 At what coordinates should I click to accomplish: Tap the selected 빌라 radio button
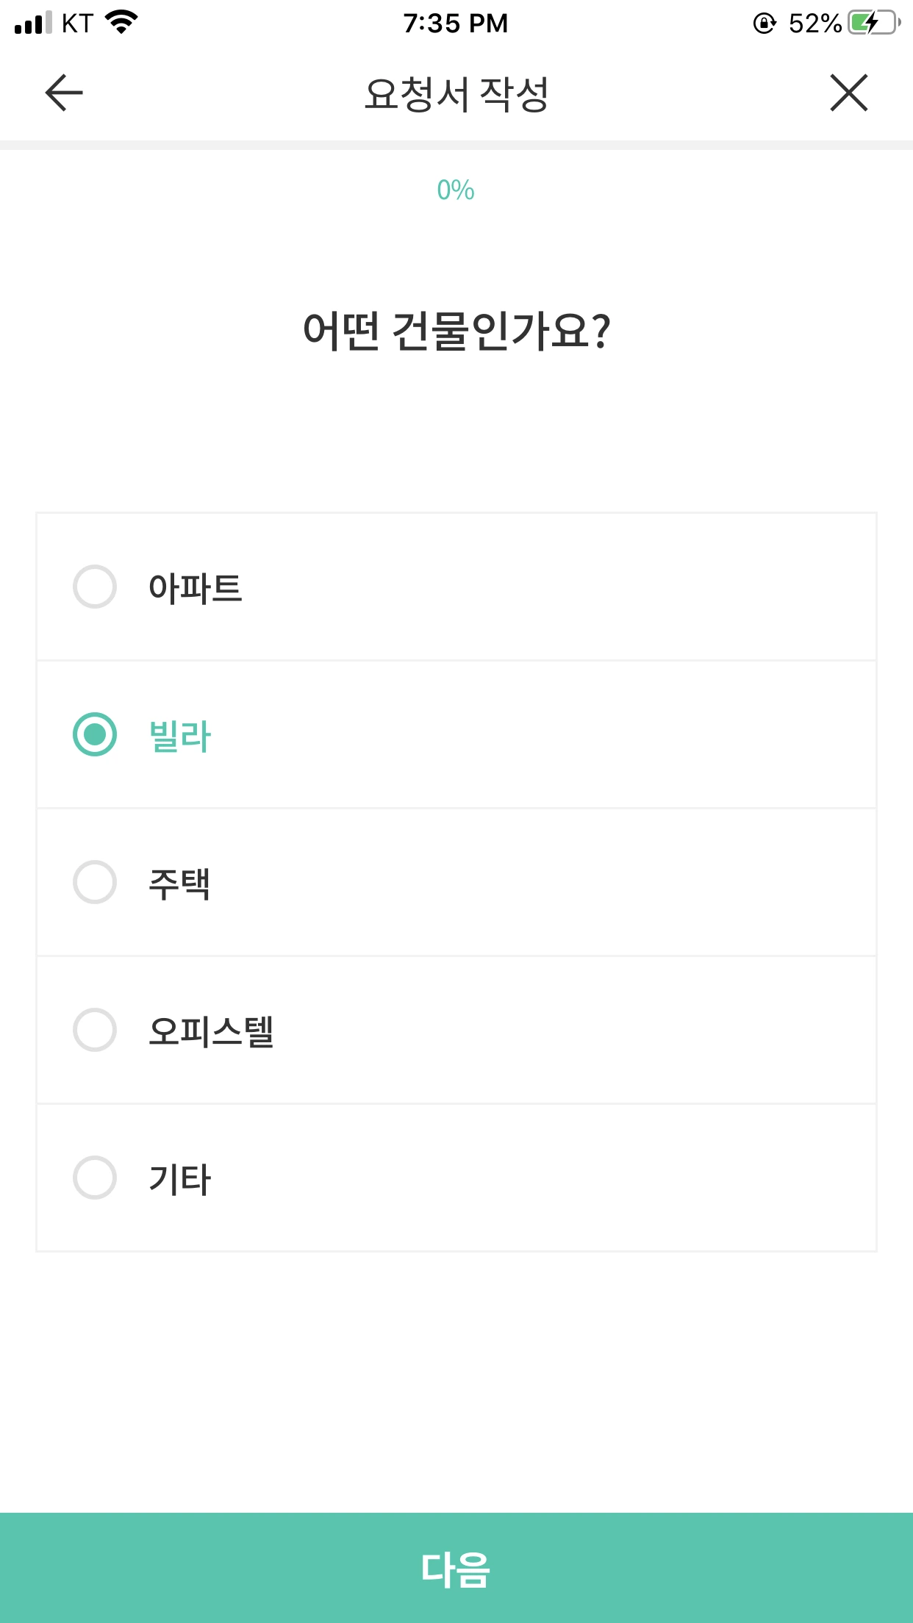point(95,734)
